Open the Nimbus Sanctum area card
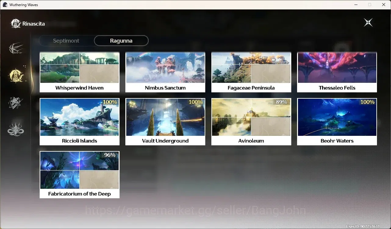 pyautogui.click(x=165, y=72)
